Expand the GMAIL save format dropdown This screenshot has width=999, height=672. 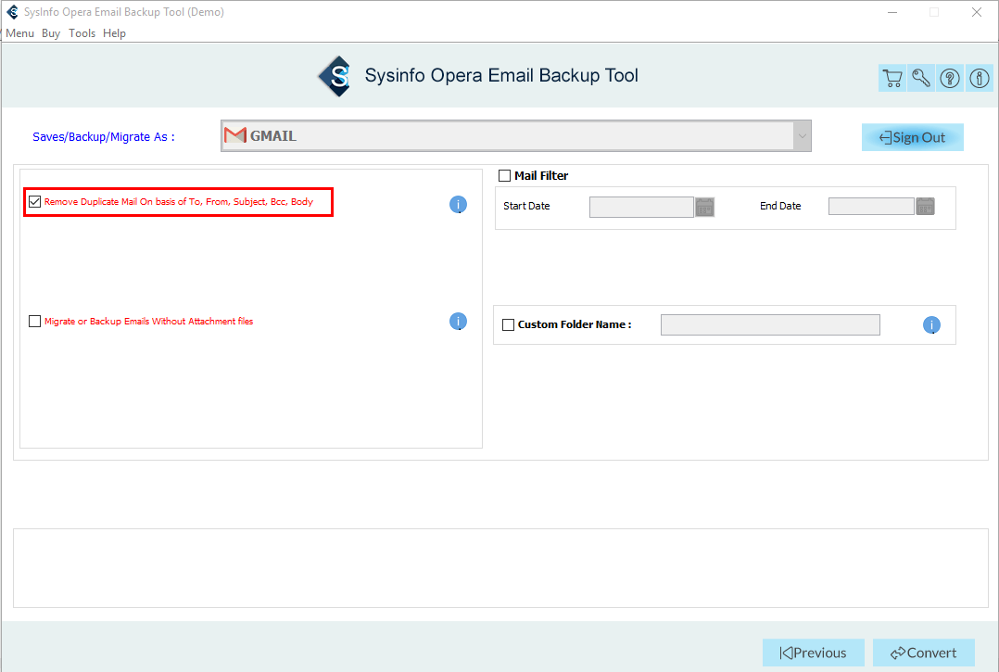[x=803, y=135]
